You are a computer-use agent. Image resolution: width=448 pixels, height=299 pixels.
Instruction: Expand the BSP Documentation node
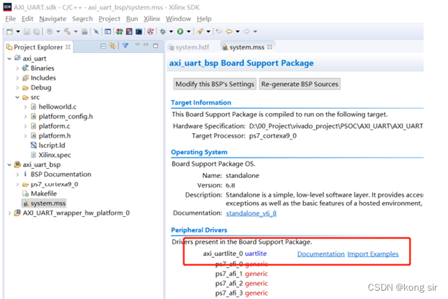pyautogui.click(x=17, y=174)
